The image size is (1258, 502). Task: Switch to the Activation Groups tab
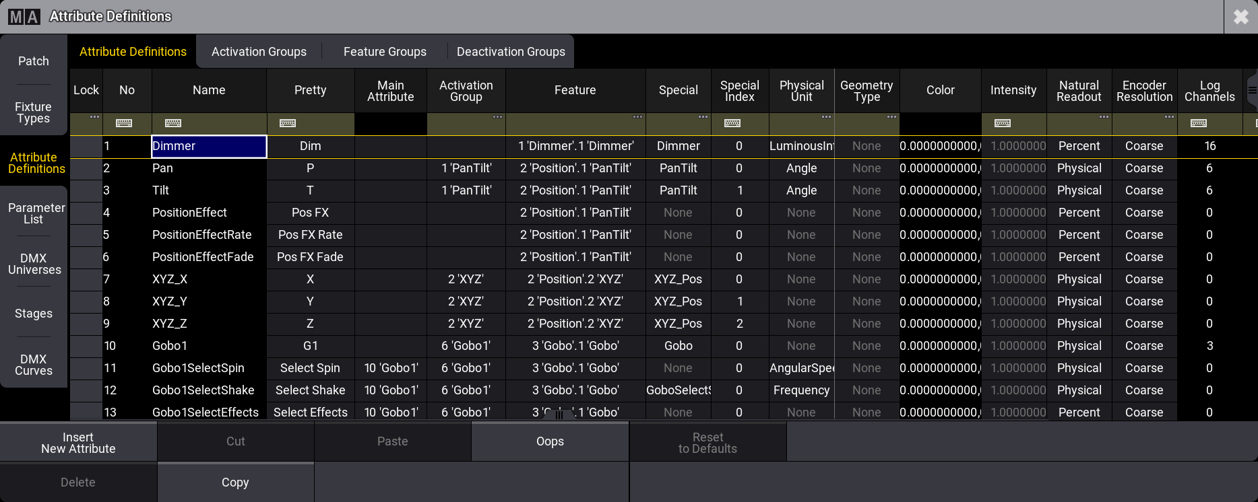tap(259, 52)
